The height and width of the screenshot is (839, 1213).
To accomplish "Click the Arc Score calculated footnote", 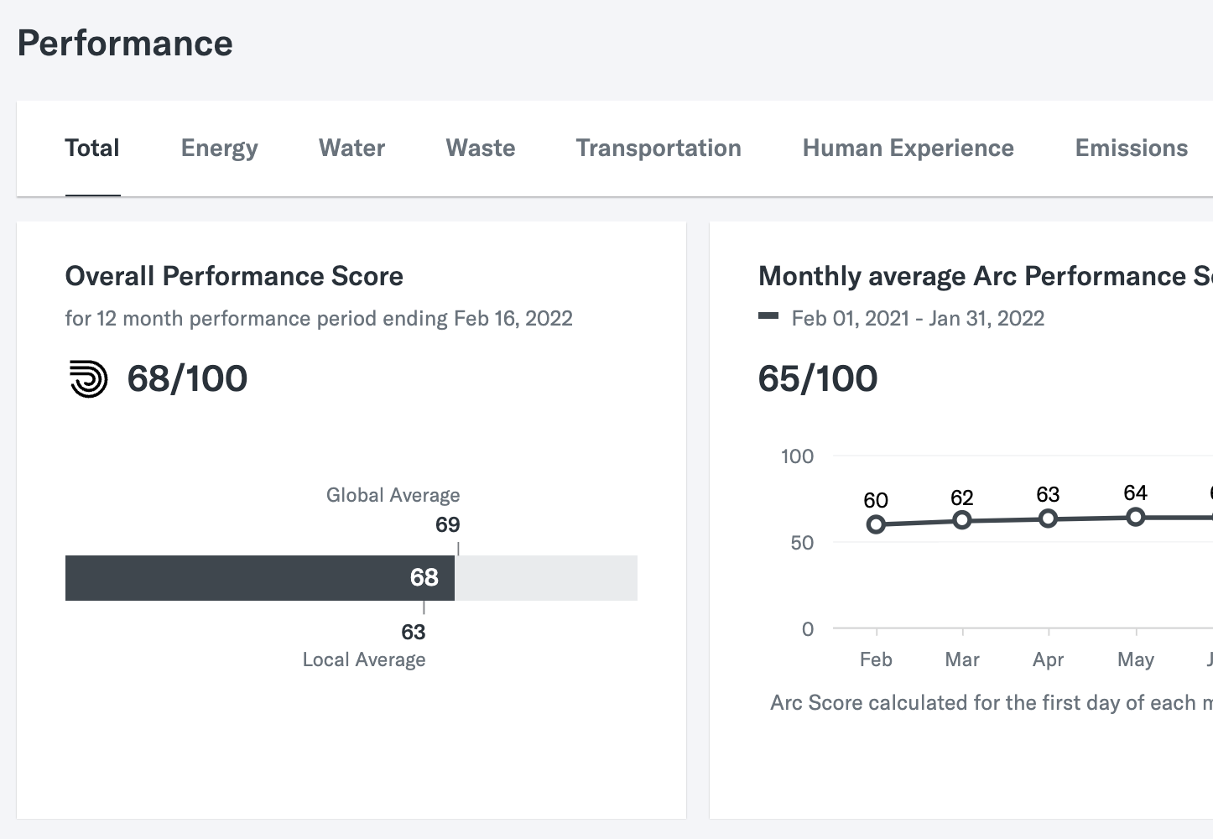I will click(992, 703).
